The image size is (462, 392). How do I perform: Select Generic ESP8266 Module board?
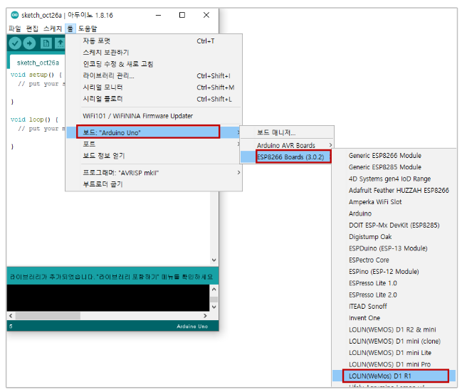394,156
